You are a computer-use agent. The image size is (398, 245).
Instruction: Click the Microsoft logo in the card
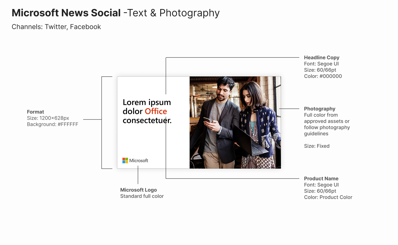135,161
